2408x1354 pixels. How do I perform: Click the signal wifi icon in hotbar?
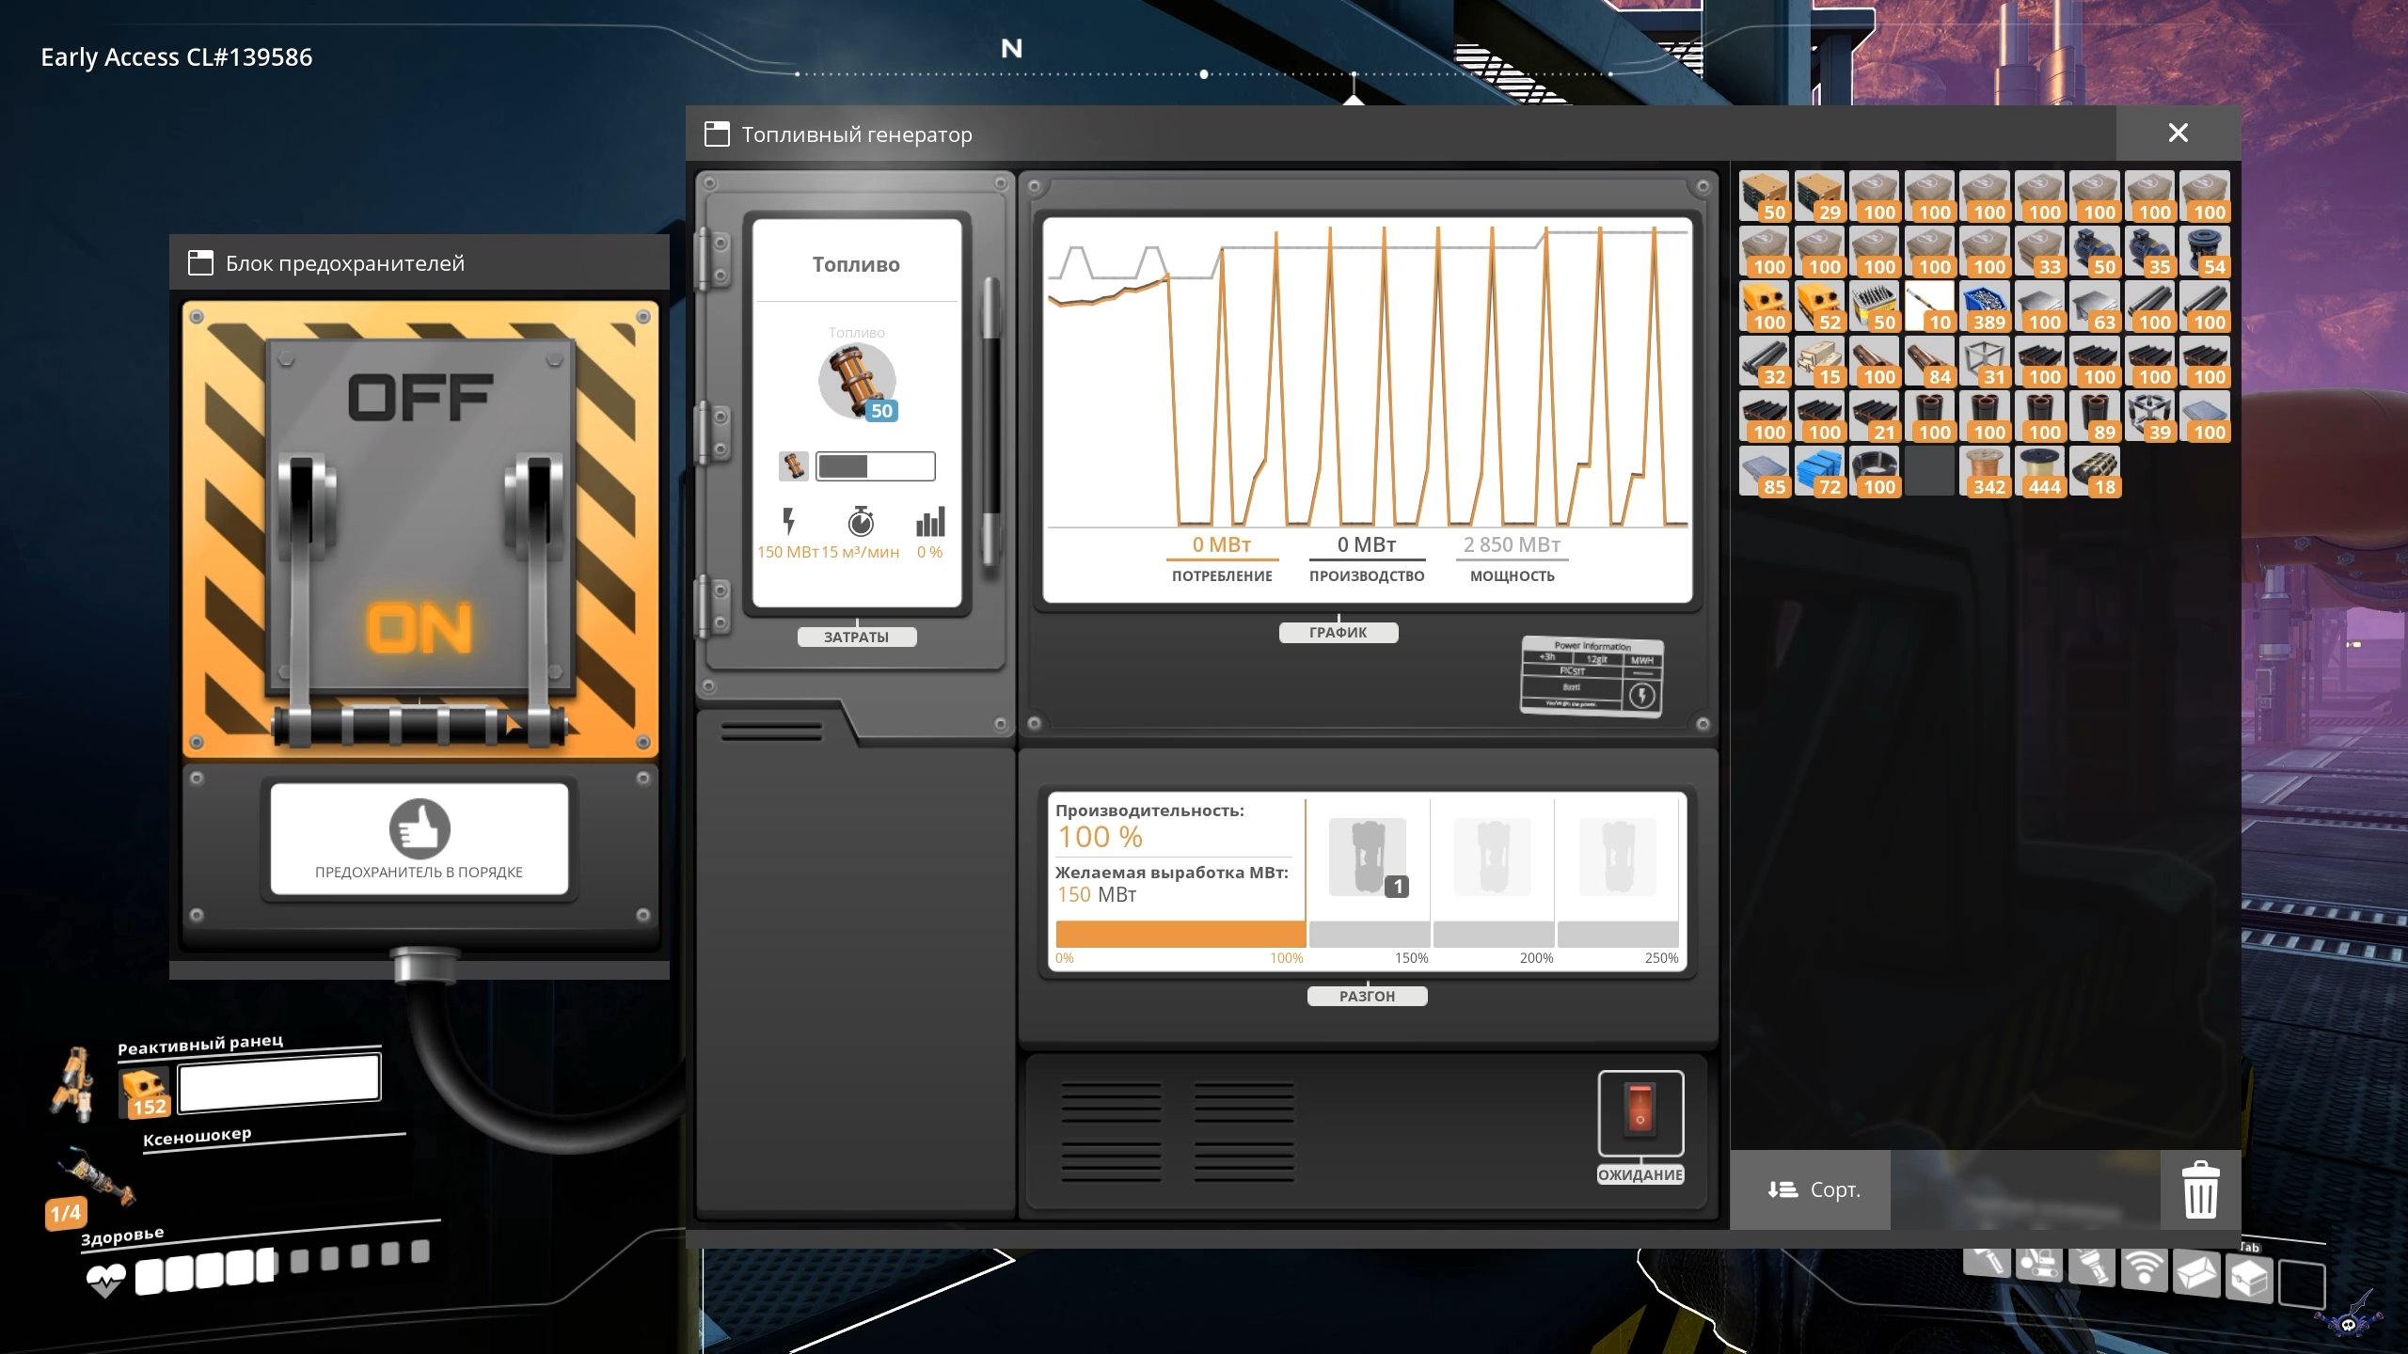(2144, 1270)
